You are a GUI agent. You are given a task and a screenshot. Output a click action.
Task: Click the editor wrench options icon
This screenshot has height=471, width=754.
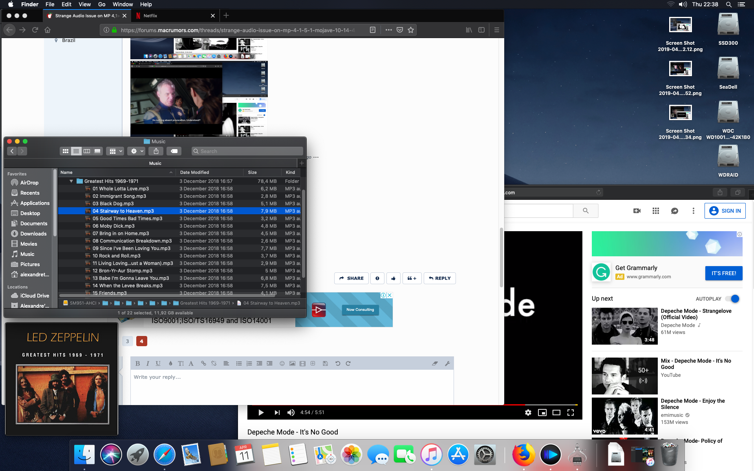(447, 363)
